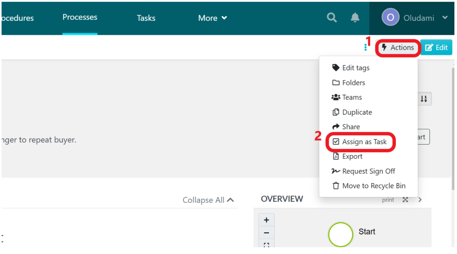Click the Oludami user avatar

[390, 17]
